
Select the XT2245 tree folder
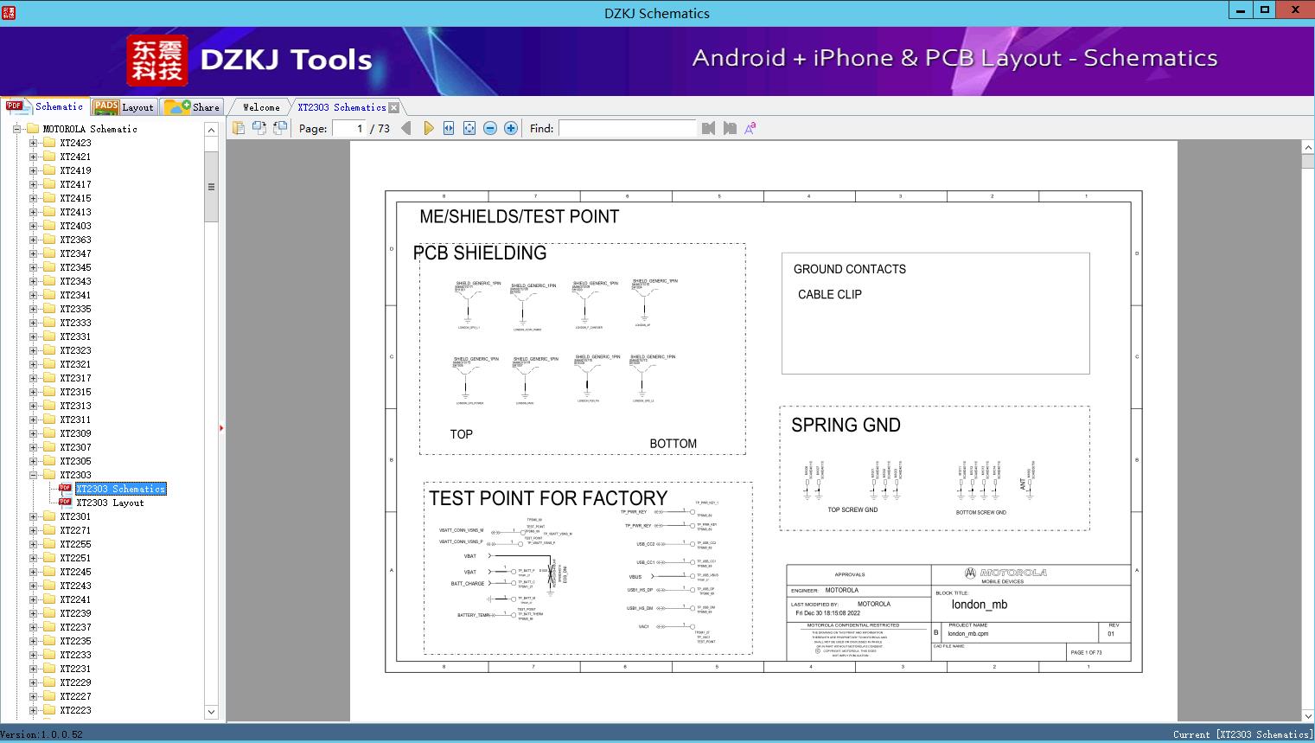click(x=75, y=572)
